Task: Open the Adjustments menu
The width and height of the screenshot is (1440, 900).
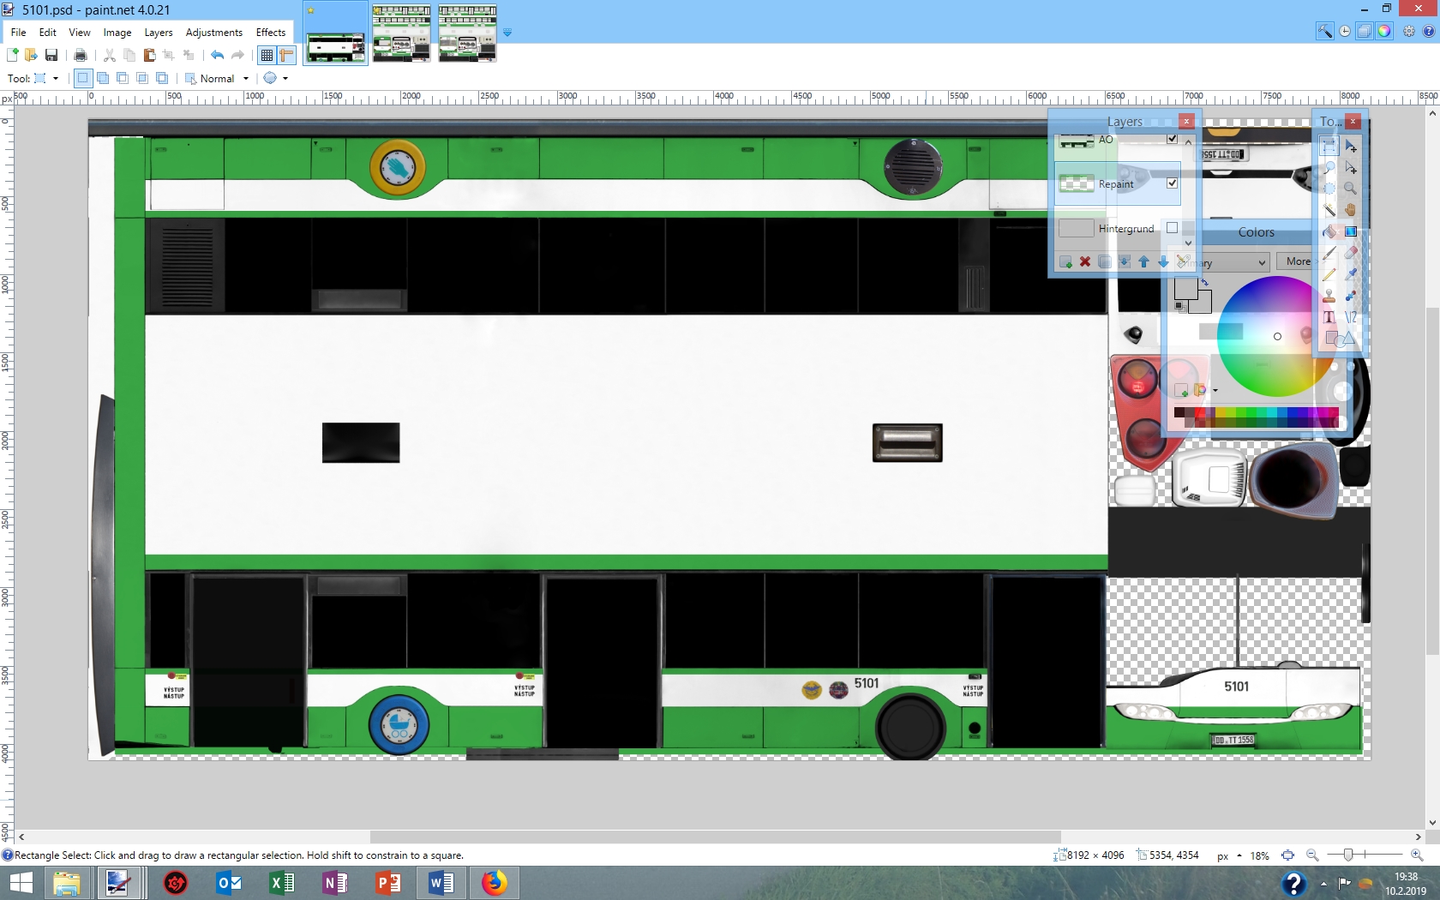Action: 213,33
